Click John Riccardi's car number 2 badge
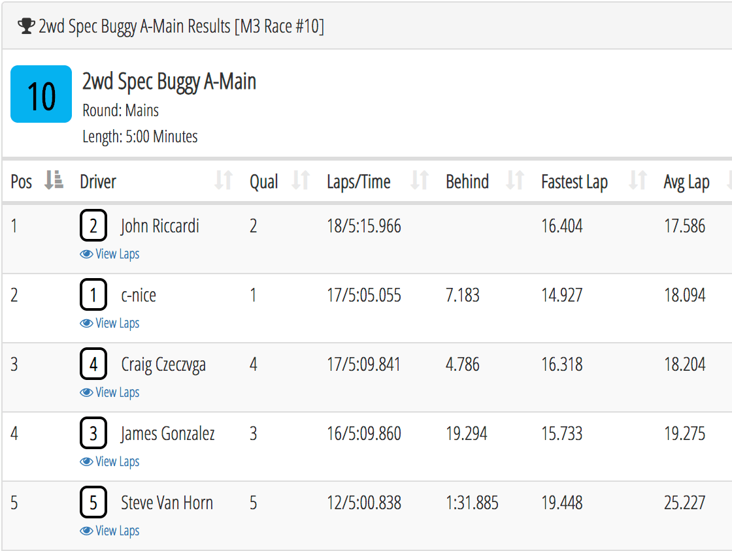The height and width of the screenshot is (551, 732). point(93,227)
